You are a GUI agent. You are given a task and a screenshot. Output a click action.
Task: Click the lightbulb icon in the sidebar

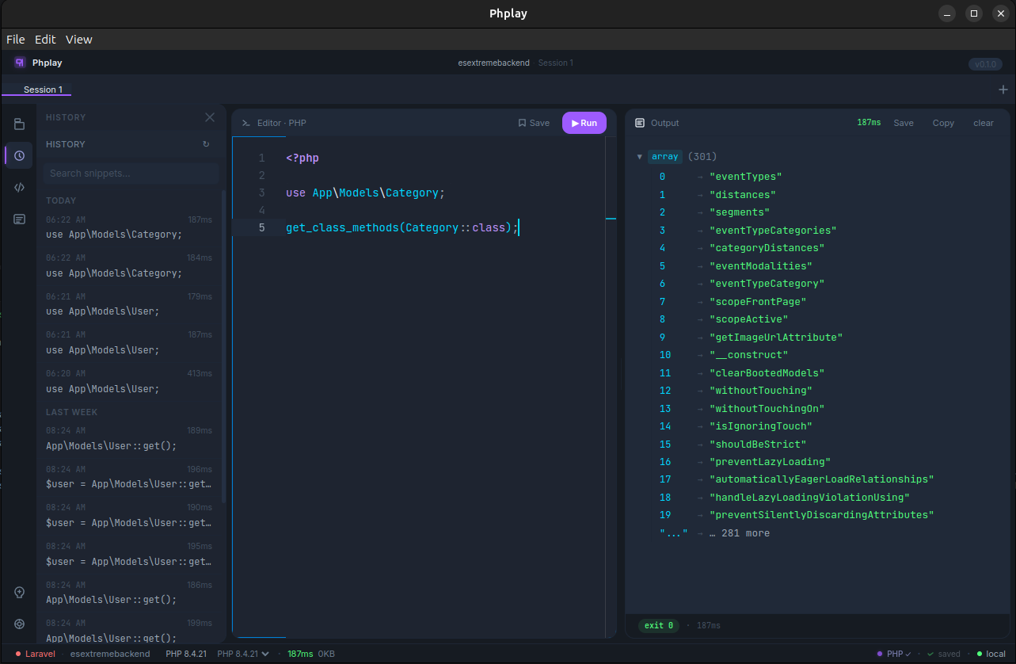tap(19, 592)
